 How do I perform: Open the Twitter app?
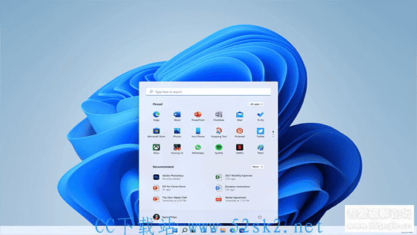[260, 132]
